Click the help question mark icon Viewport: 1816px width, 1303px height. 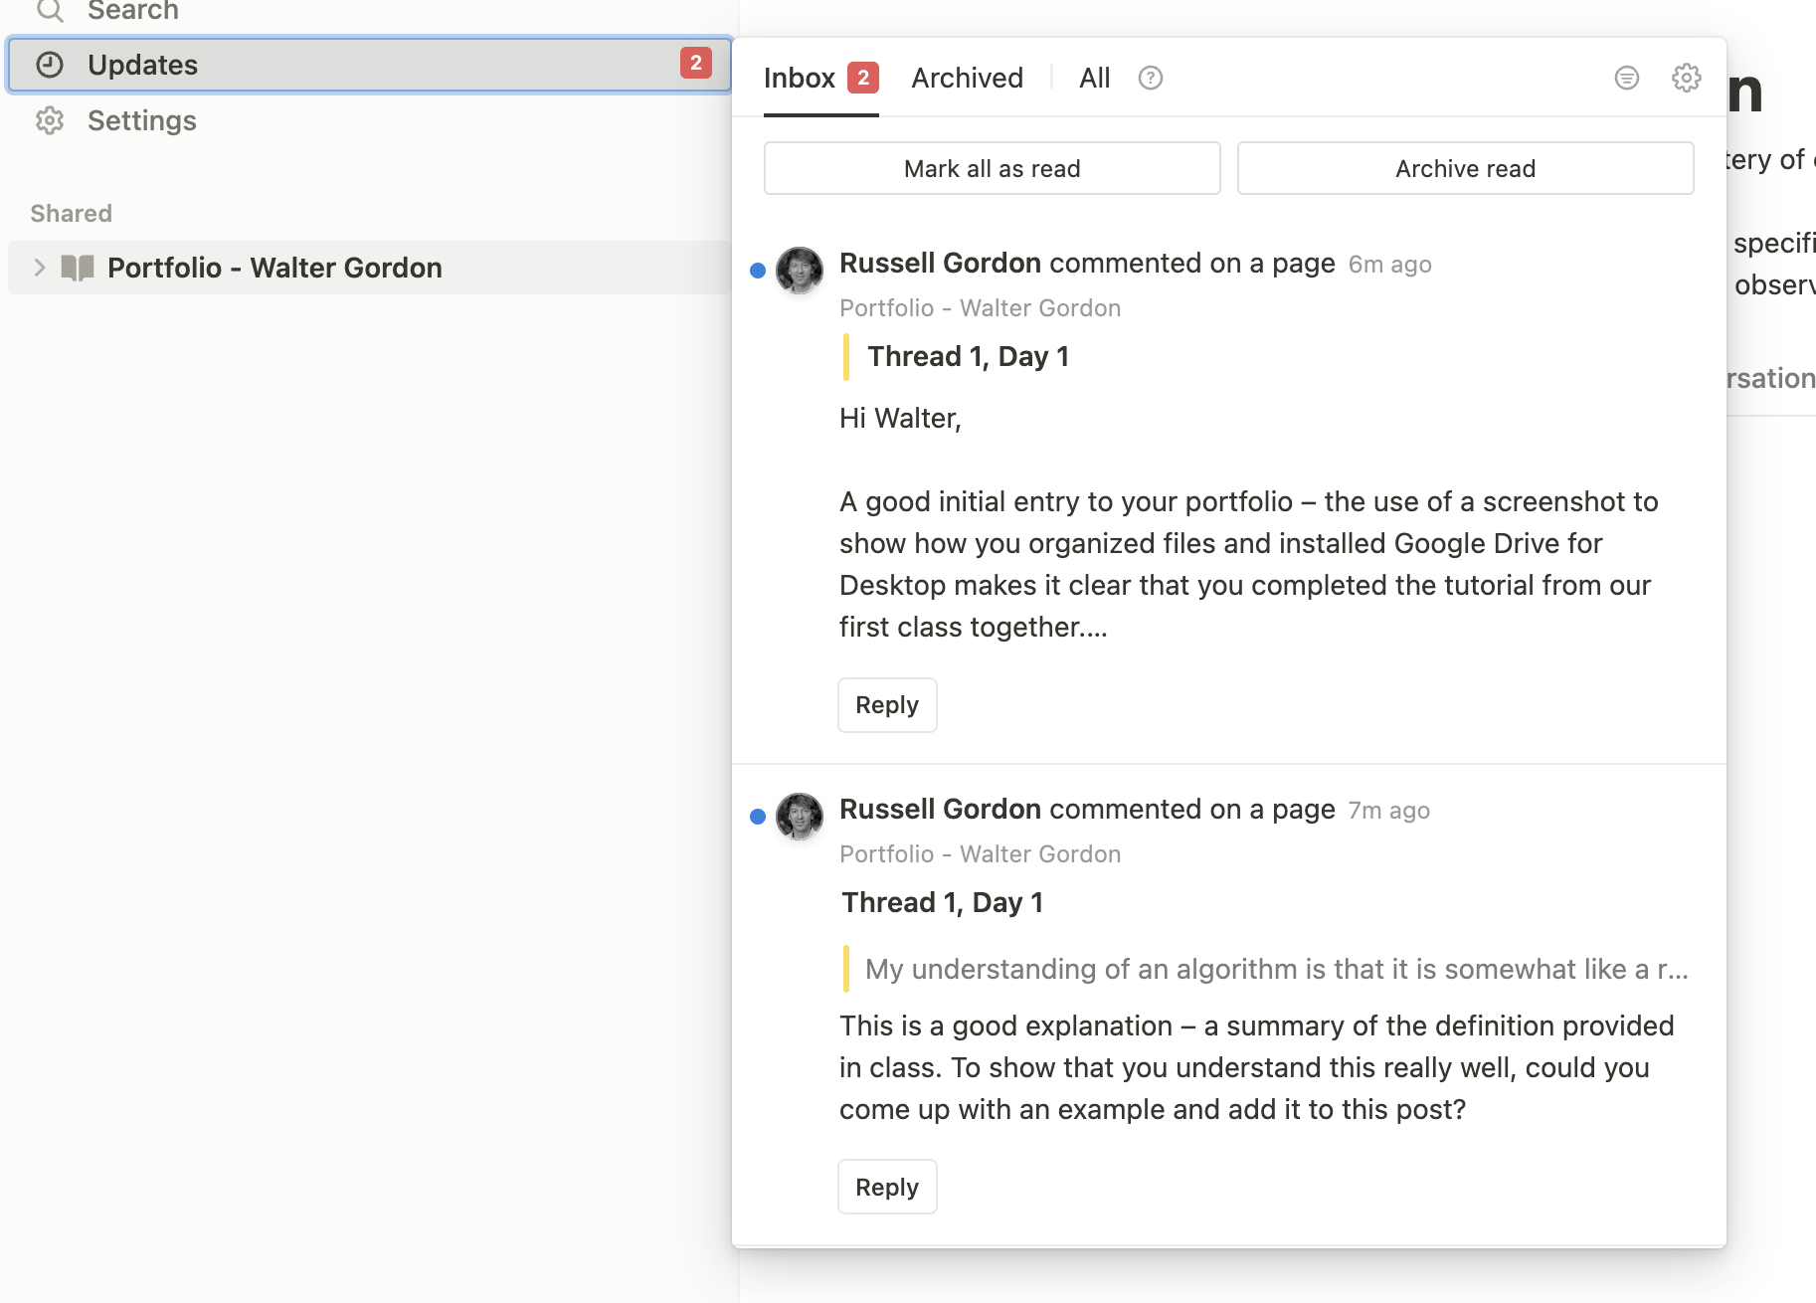[1150, 78]
